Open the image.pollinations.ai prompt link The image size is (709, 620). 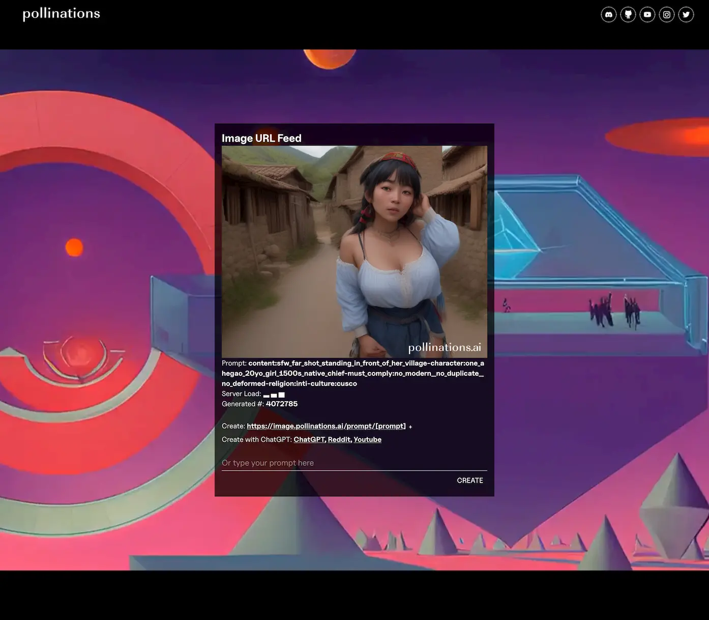(326, 426)
